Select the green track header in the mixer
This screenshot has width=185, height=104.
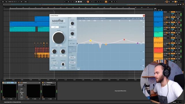[x=158, y=34]
